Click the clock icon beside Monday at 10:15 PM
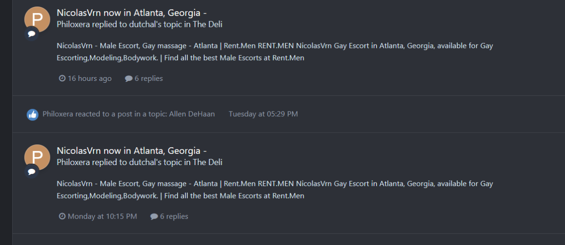This screenshot has height=245, width=565. tap(62, 217)
